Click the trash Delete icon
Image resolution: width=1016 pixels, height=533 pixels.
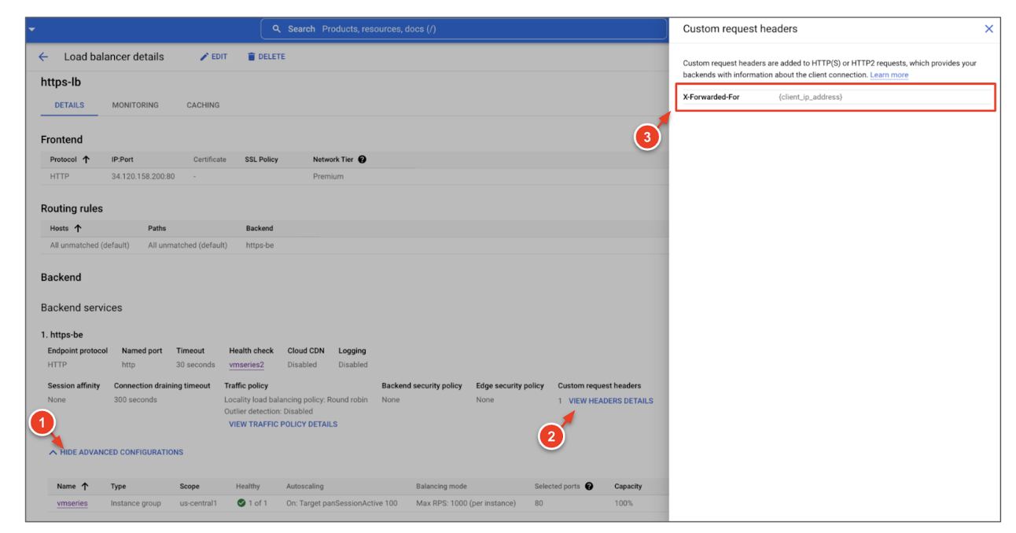[x=252, y=57]
